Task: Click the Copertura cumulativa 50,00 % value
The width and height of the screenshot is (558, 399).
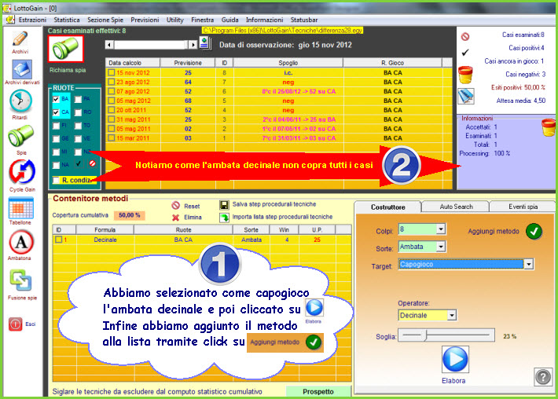Action: point(130,215)
